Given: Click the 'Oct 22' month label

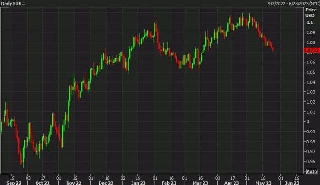Looking at the screenshot, I should (43, 183).
